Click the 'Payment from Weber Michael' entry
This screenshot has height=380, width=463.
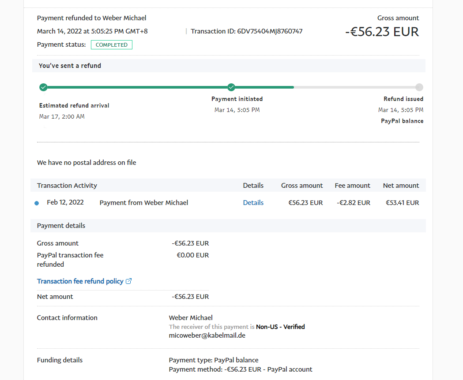click(144, 203)
